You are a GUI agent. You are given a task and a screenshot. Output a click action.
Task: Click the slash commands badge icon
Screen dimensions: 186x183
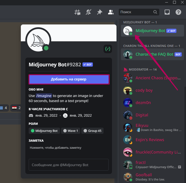pyautogui.click(x=108, y=49)
